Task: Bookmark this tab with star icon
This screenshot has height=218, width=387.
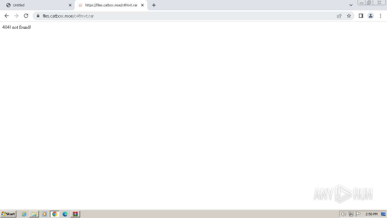Action: (349, 16)
